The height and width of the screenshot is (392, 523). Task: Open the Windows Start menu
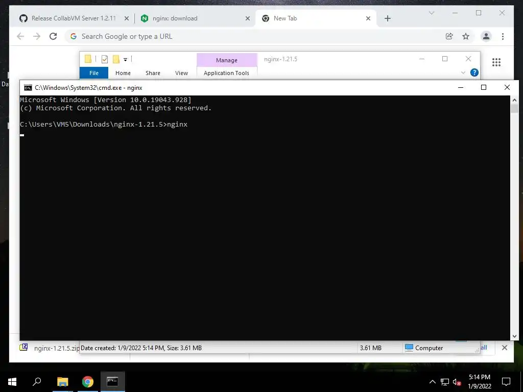12,382
